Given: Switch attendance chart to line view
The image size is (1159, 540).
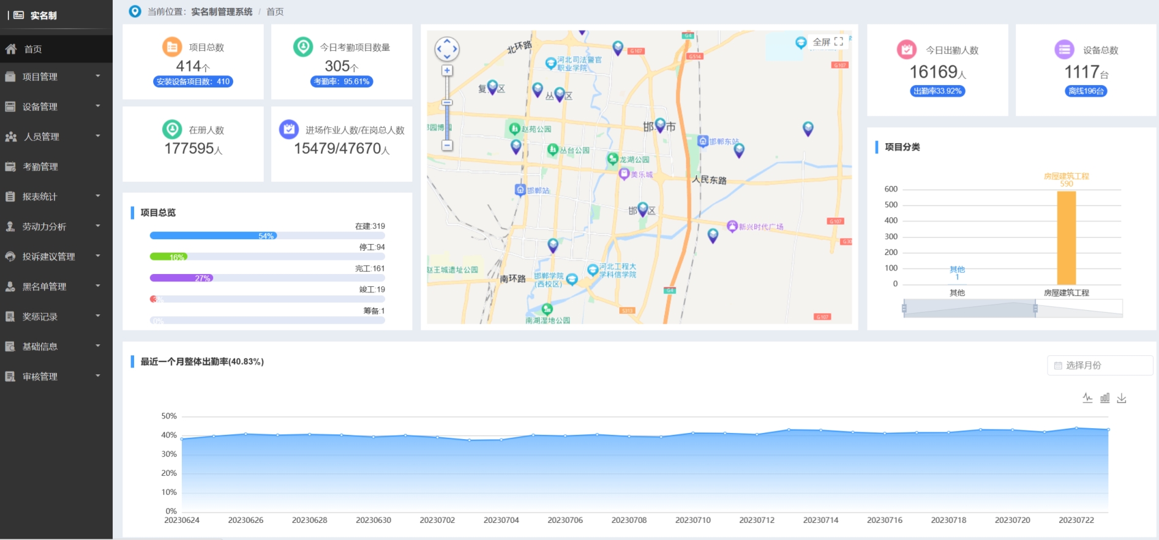Looking at the screenshot, I should [1087, 398].
